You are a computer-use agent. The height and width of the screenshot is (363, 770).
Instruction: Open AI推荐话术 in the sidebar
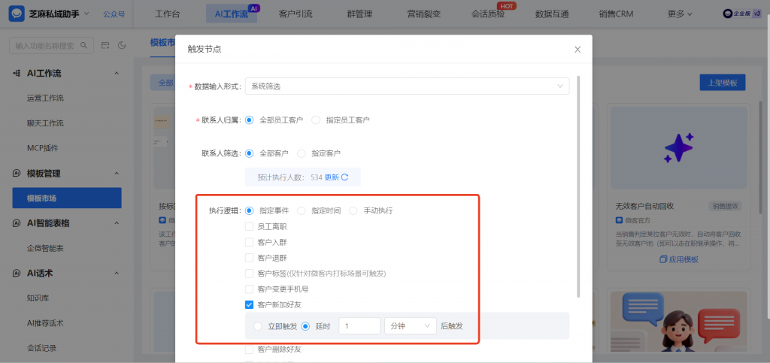tap(45, 323)
